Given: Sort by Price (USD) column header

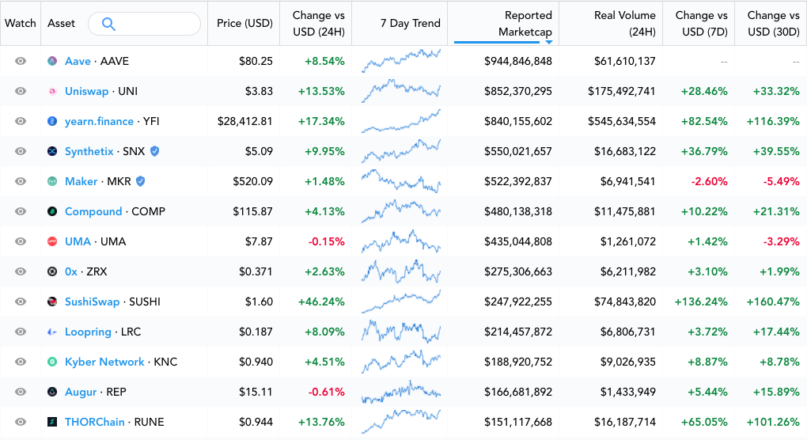Looking at the screenshot, I should point(244,23).
